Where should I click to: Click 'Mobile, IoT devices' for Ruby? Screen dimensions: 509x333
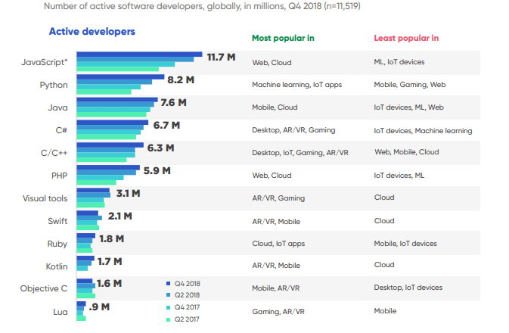pos(405,244)
